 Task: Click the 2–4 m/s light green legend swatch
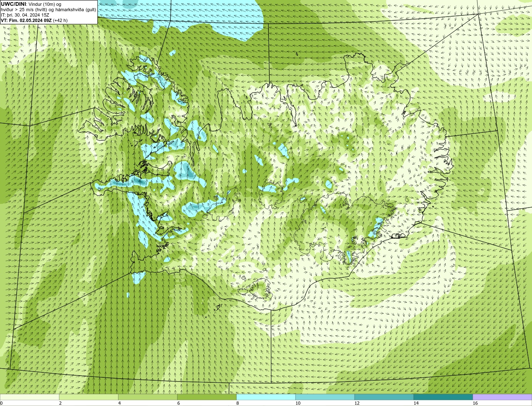click(x=89, y=397)
